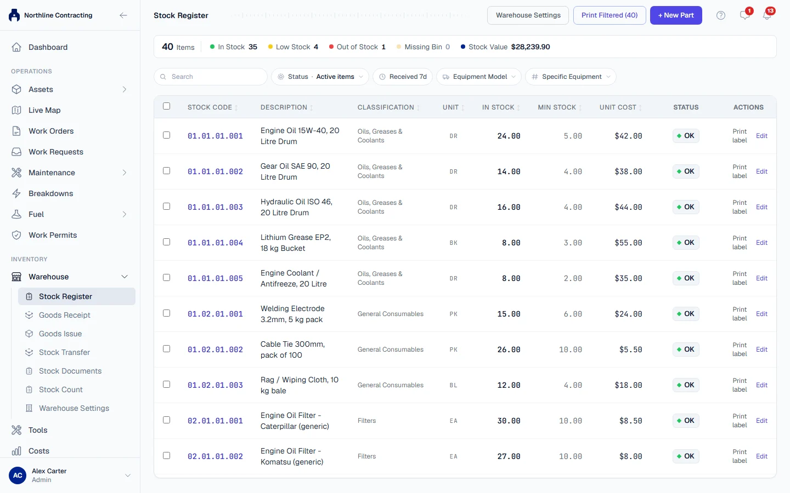
Task: Collapse the sidebar with the back arrow
Action: click(123, 15)
